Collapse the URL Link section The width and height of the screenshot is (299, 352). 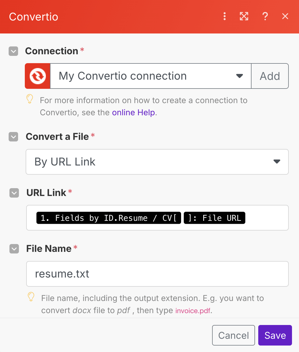(x=14, y=193)
